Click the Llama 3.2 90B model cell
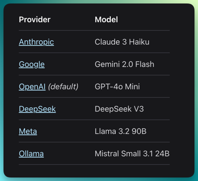This screenshot has height=181, width=198. (121, 131)
